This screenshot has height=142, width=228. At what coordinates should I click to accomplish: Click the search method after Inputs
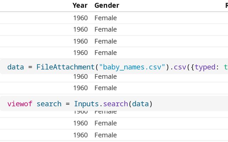tap(116, 104)
